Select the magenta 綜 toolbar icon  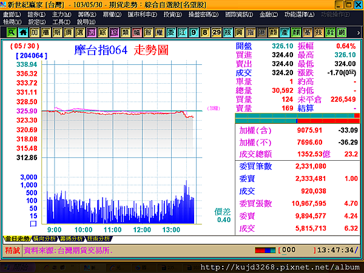pyautogui.click(x=114, y=32)
